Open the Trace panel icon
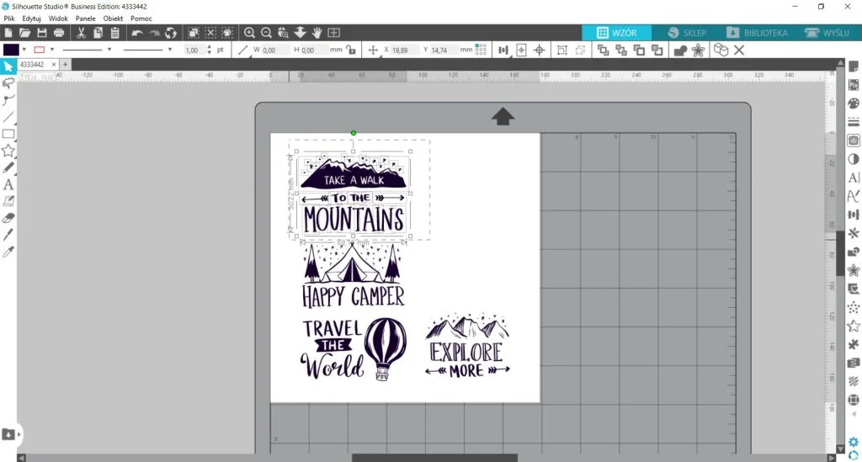 tap(854, 141)
